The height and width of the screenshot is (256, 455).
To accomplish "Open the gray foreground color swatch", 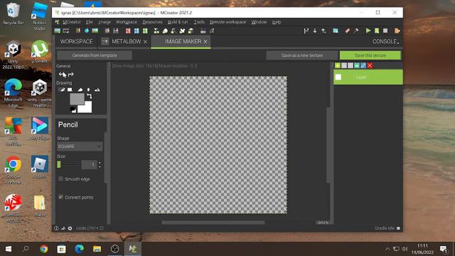I will pos(77,100).
